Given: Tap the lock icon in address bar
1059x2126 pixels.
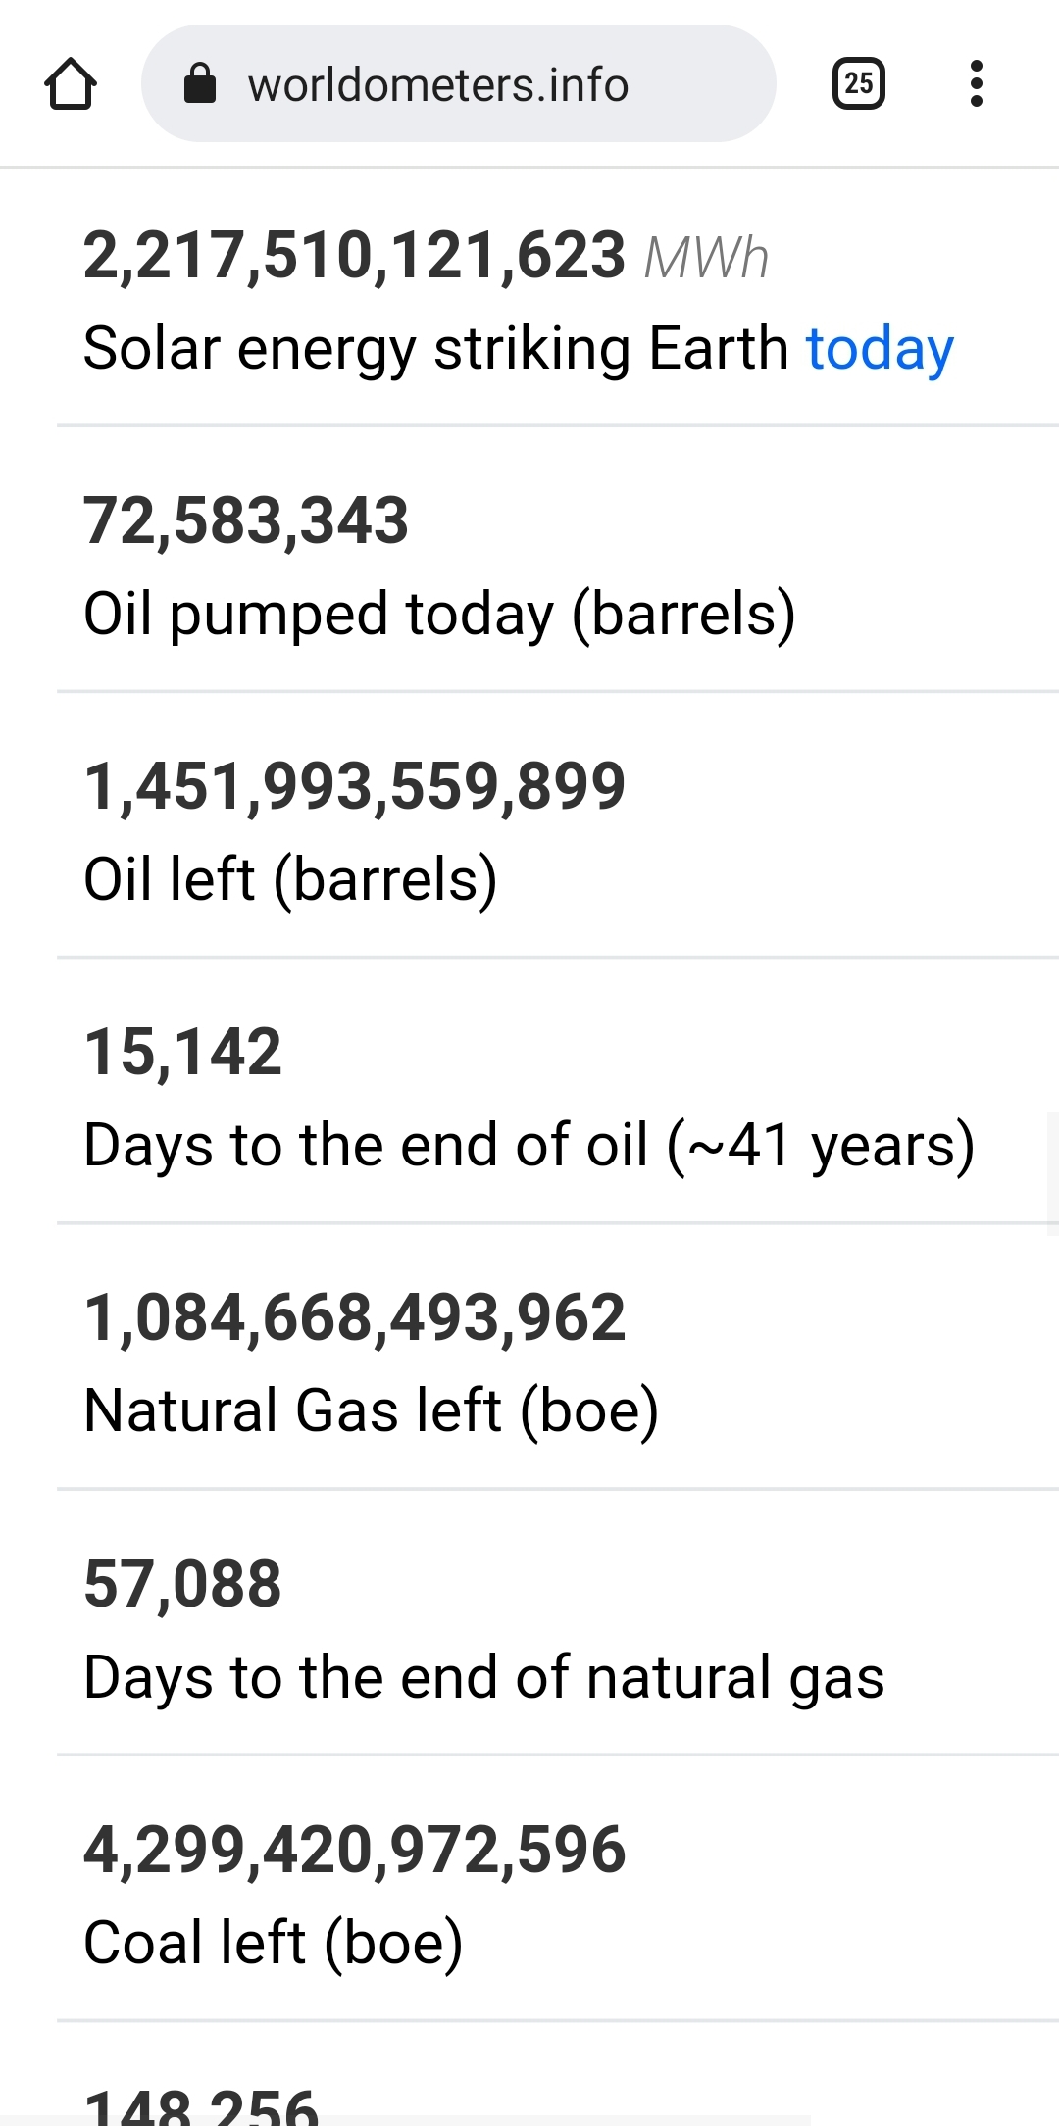Looking at the screenshot, I should coord(200,84).
